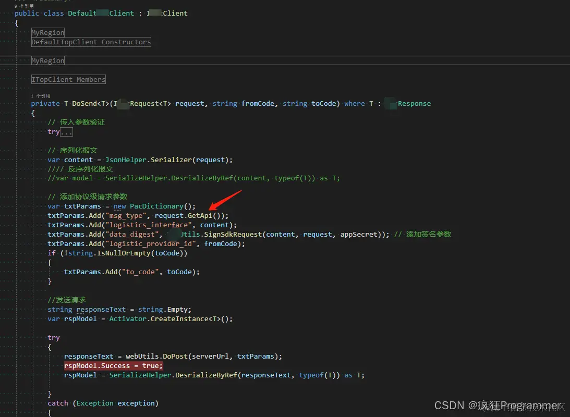The width and height of the screenshot is (570, 417).
Task: Click "responseText" in the string declaration line
Action: [101, 310]
